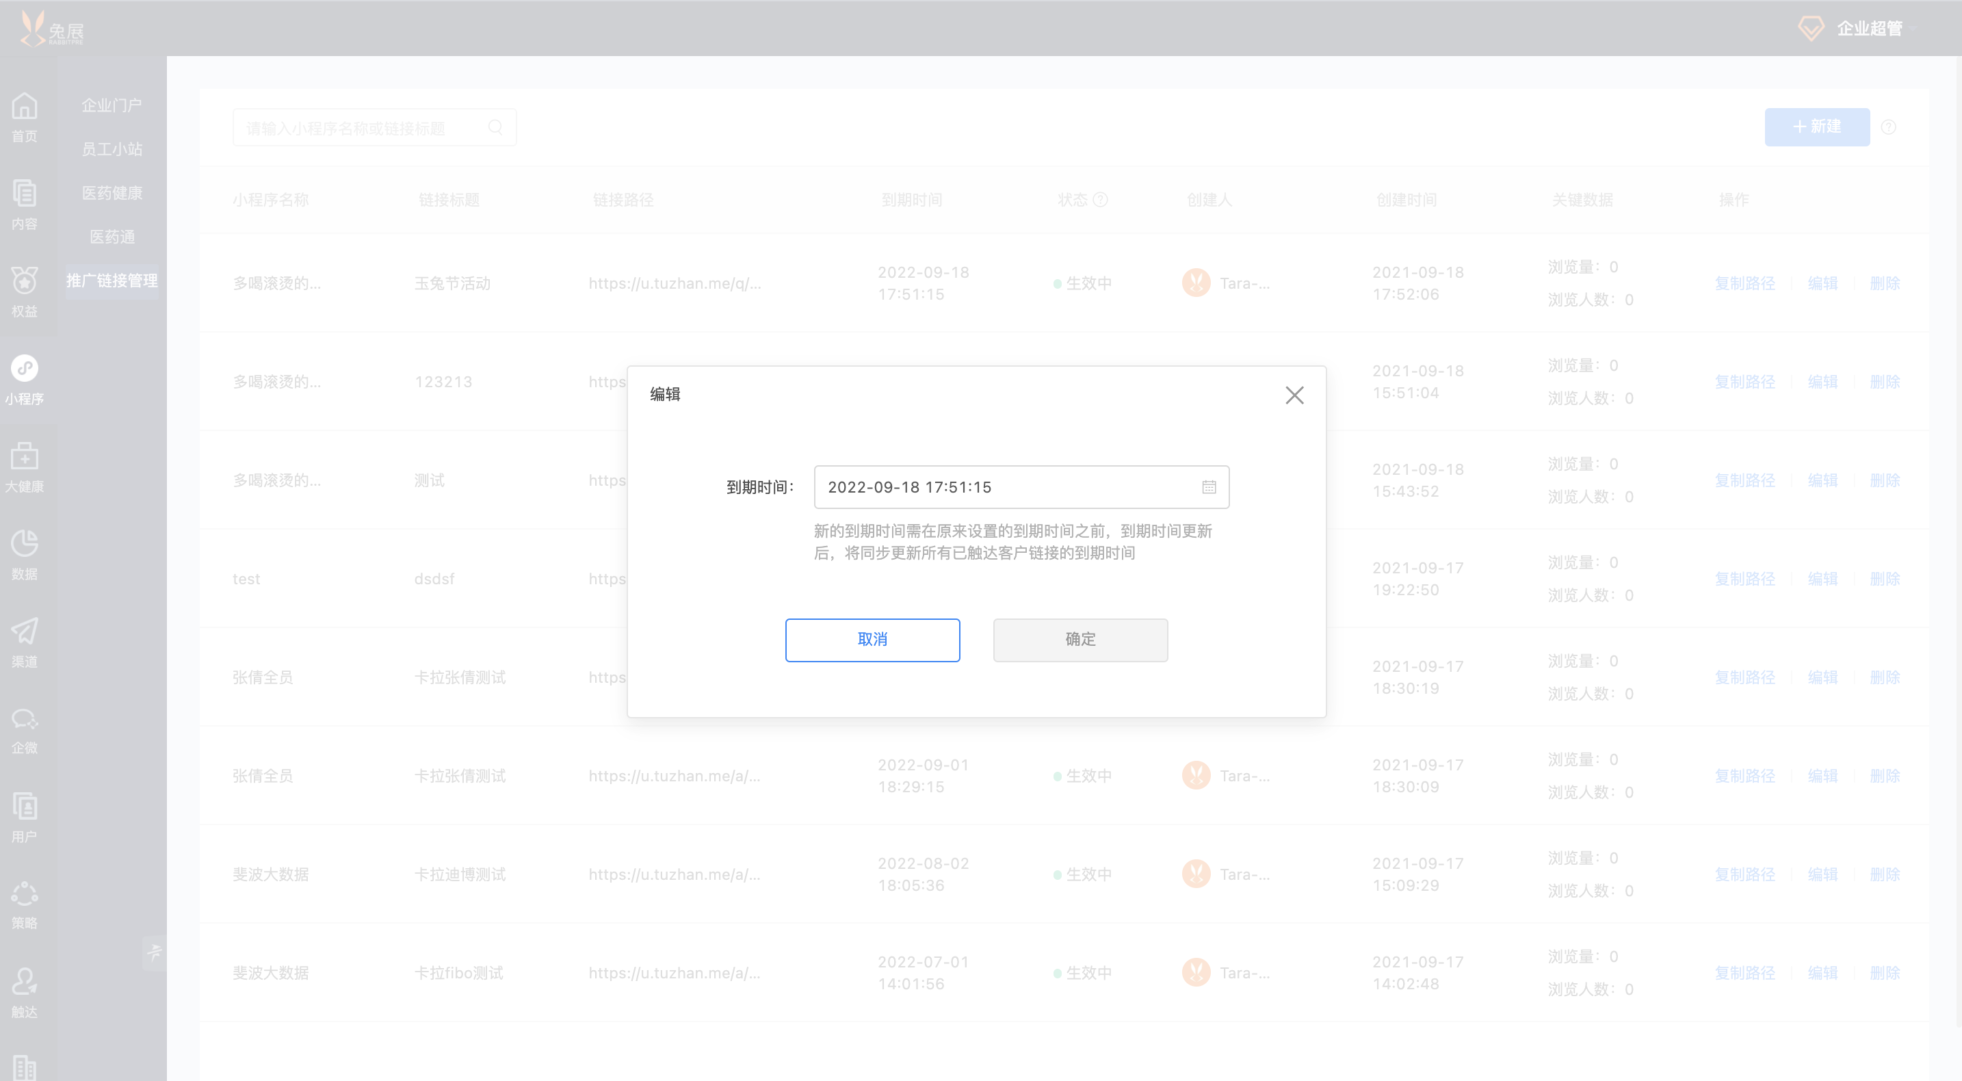Click the 2022-08-02 18:05:36 expiry cell
The image size is (1962, 1081).
point(923,874)
